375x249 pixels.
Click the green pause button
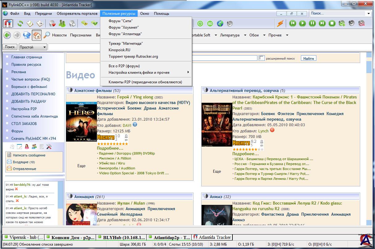(312, 23)
